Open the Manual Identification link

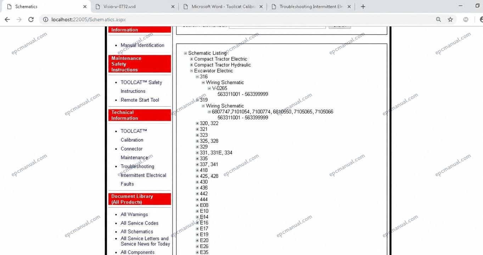click(x=142, y=45)
